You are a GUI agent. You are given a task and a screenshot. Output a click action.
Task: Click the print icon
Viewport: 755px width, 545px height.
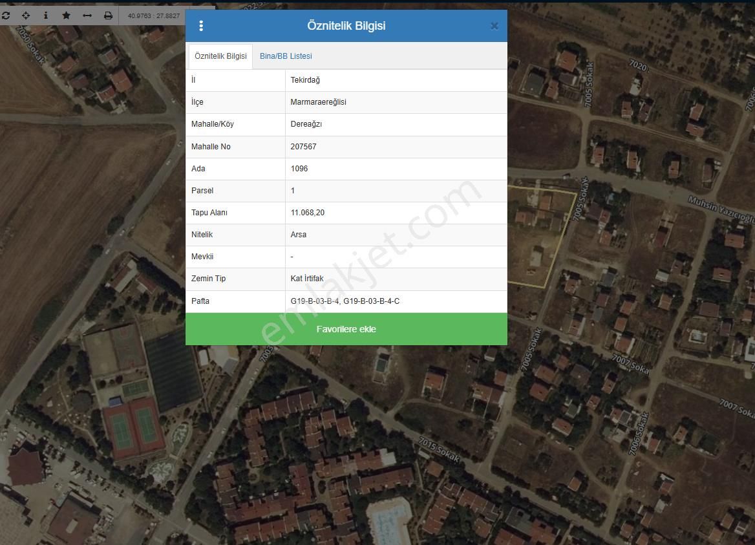(109, 16)
